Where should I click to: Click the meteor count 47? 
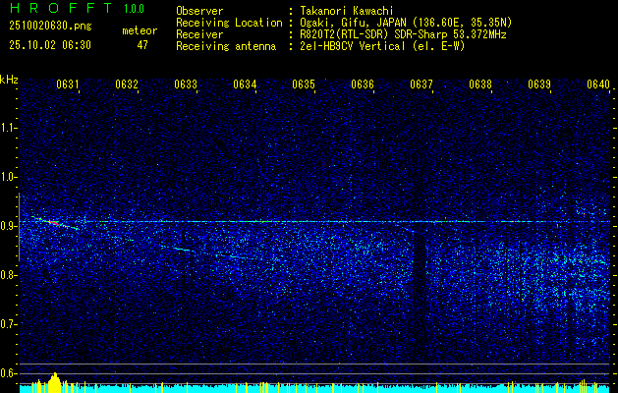142,45
